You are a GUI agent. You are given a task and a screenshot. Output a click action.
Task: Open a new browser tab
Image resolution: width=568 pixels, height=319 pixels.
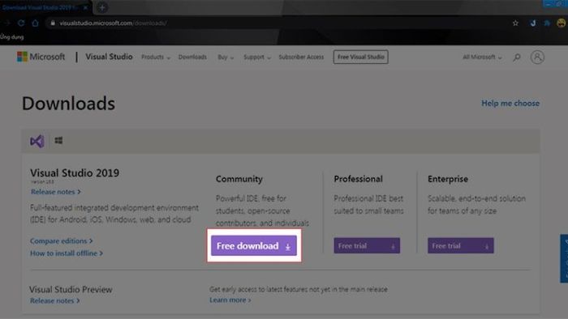coord(102,7)
